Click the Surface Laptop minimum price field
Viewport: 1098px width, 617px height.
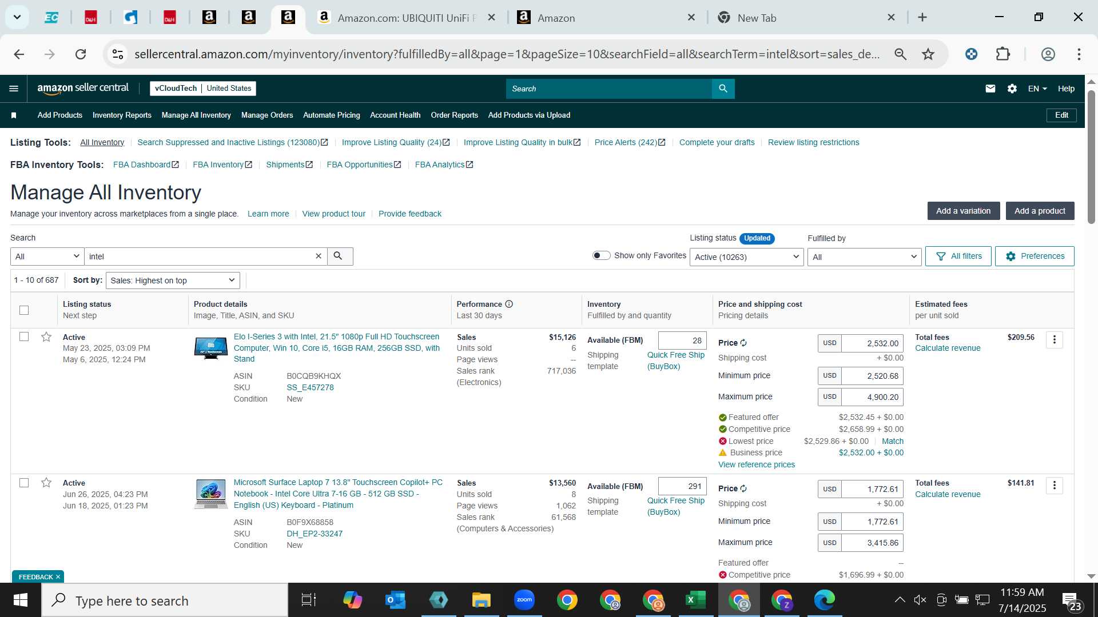[872, 522]
